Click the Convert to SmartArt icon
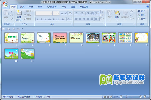Viewport: 151px width, 100px height. pos(101,19)
